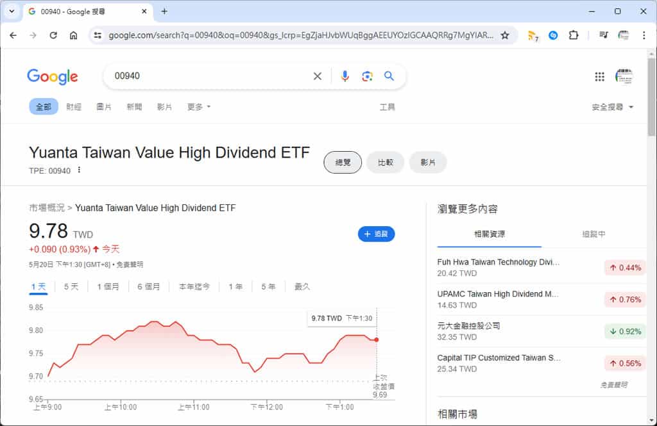
Task: Select the 6 個月 chart range
Action: [x=149, y=286]
